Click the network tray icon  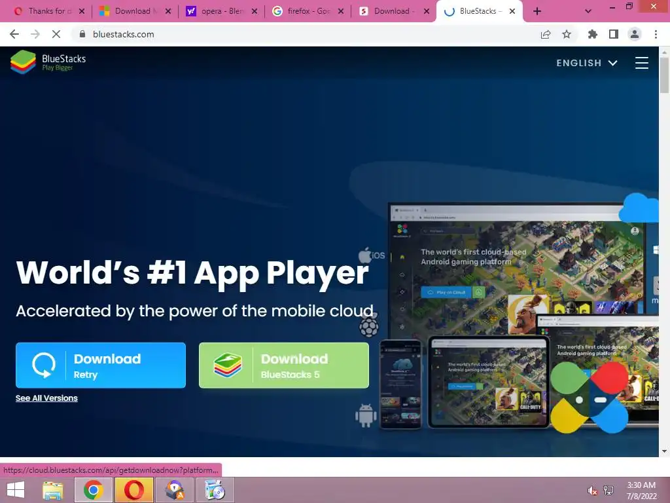(x=608, y=491)
